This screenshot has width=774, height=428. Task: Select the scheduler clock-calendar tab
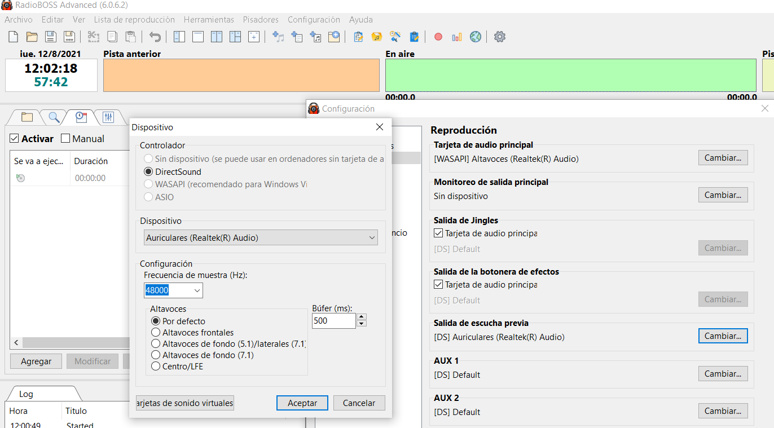81,117
